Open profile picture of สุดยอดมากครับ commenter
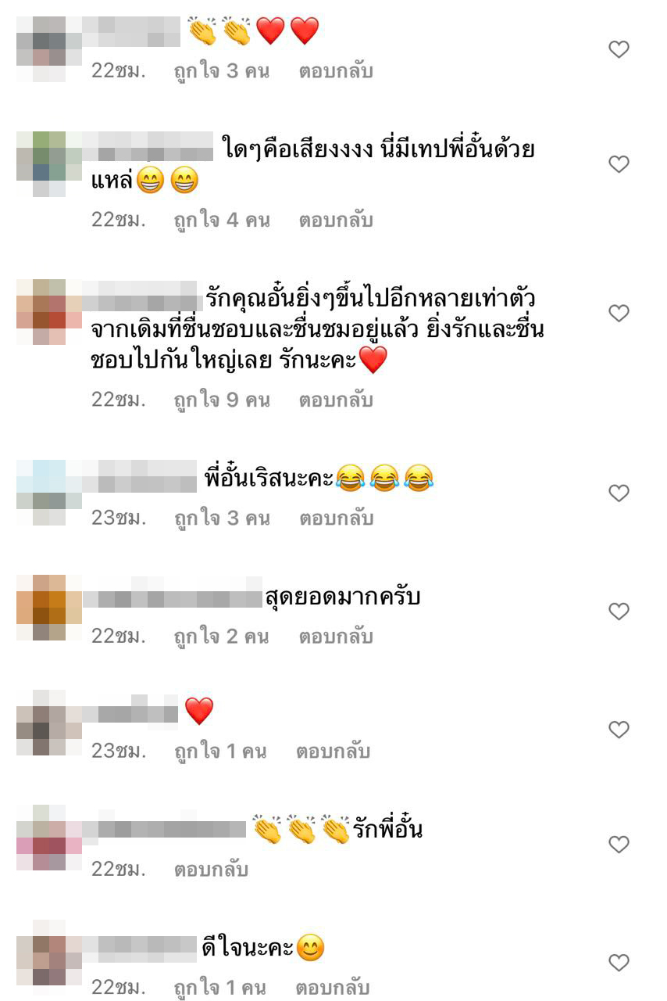 tap(49, 608)
